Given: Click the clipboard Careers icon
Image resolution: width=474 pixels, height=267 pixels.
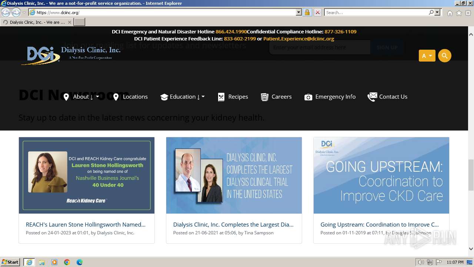Looking at the screenshot, I should pos(264,97).
